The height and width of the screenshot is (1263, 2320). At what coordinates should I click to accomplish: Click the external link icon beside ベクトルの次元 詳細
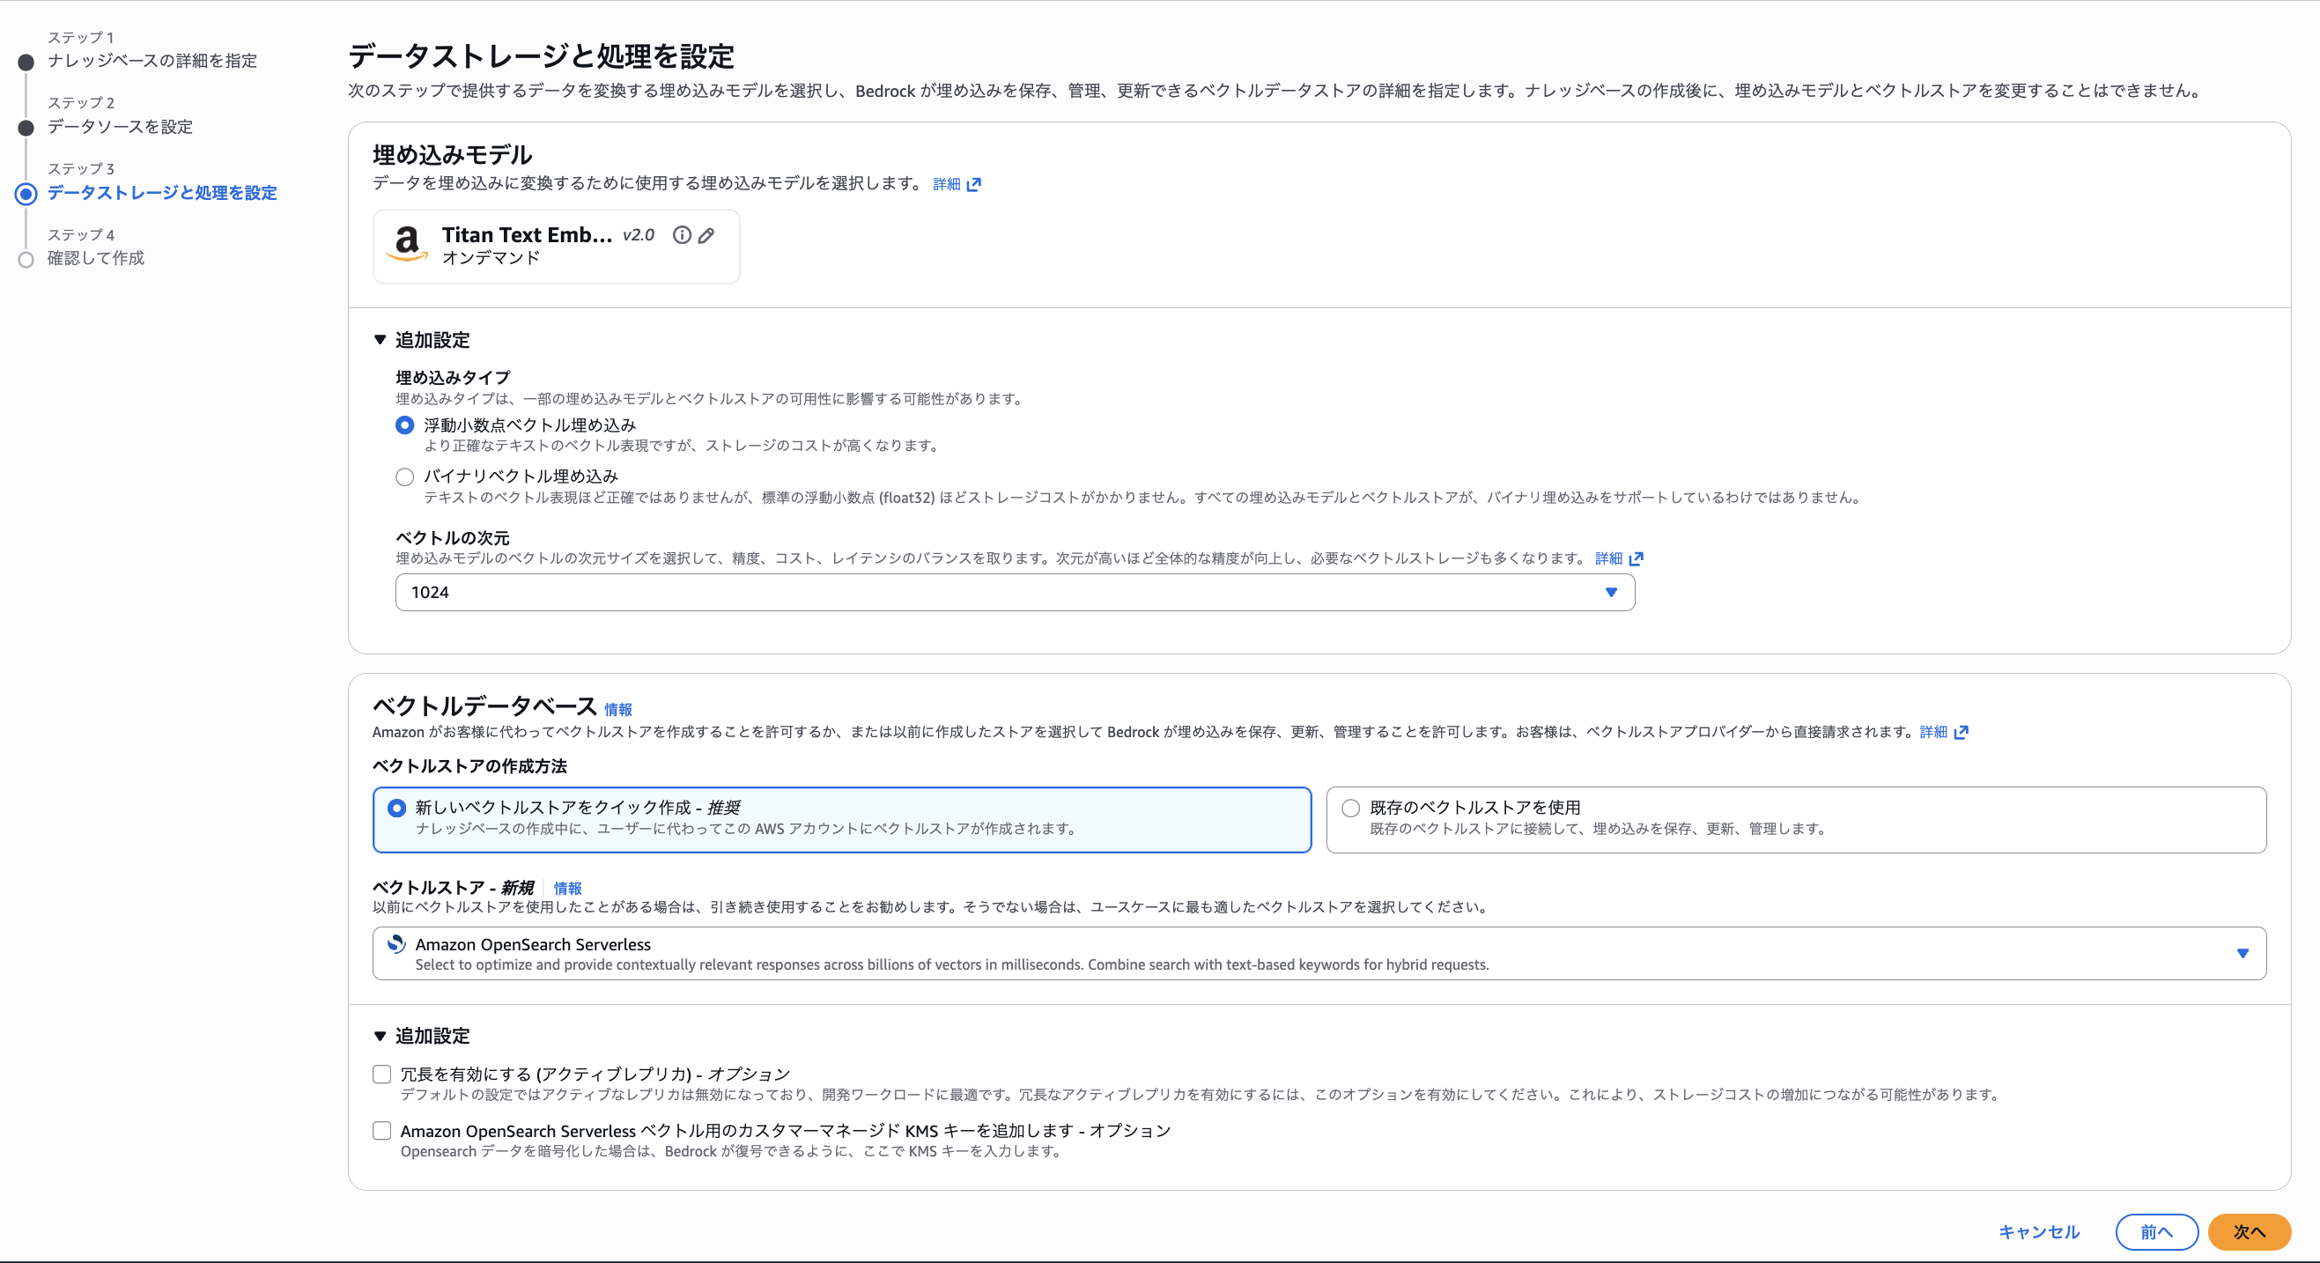[x=1637, y=558]
